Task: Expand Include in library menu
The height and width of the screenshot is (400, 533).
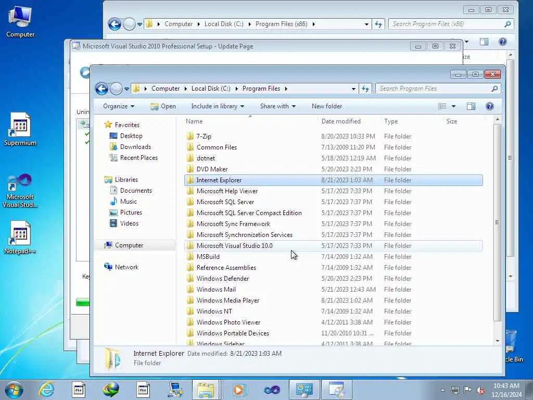Action: coord(218,106)
